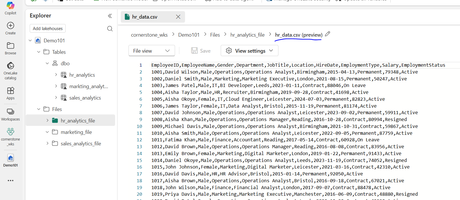Open the Browse folder icon
Viewport: 460px width, 200px height.
pos(11,45)
